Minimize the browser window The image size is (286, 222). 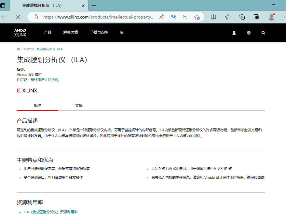[x=274, y=4]
